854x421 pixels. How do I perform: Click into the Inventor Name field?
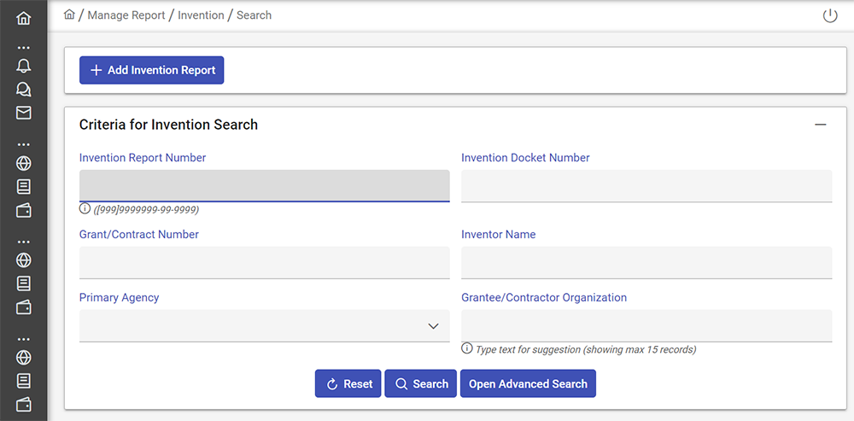pyautogui.click(x=646, y=262)
